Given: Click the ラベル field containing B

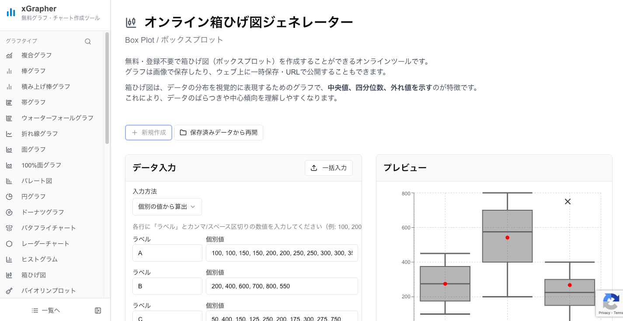Looking at the screenshot, I should (167, 286).
